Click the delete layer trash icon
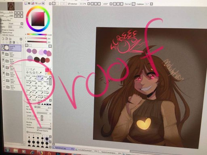 tap(14, 42)
